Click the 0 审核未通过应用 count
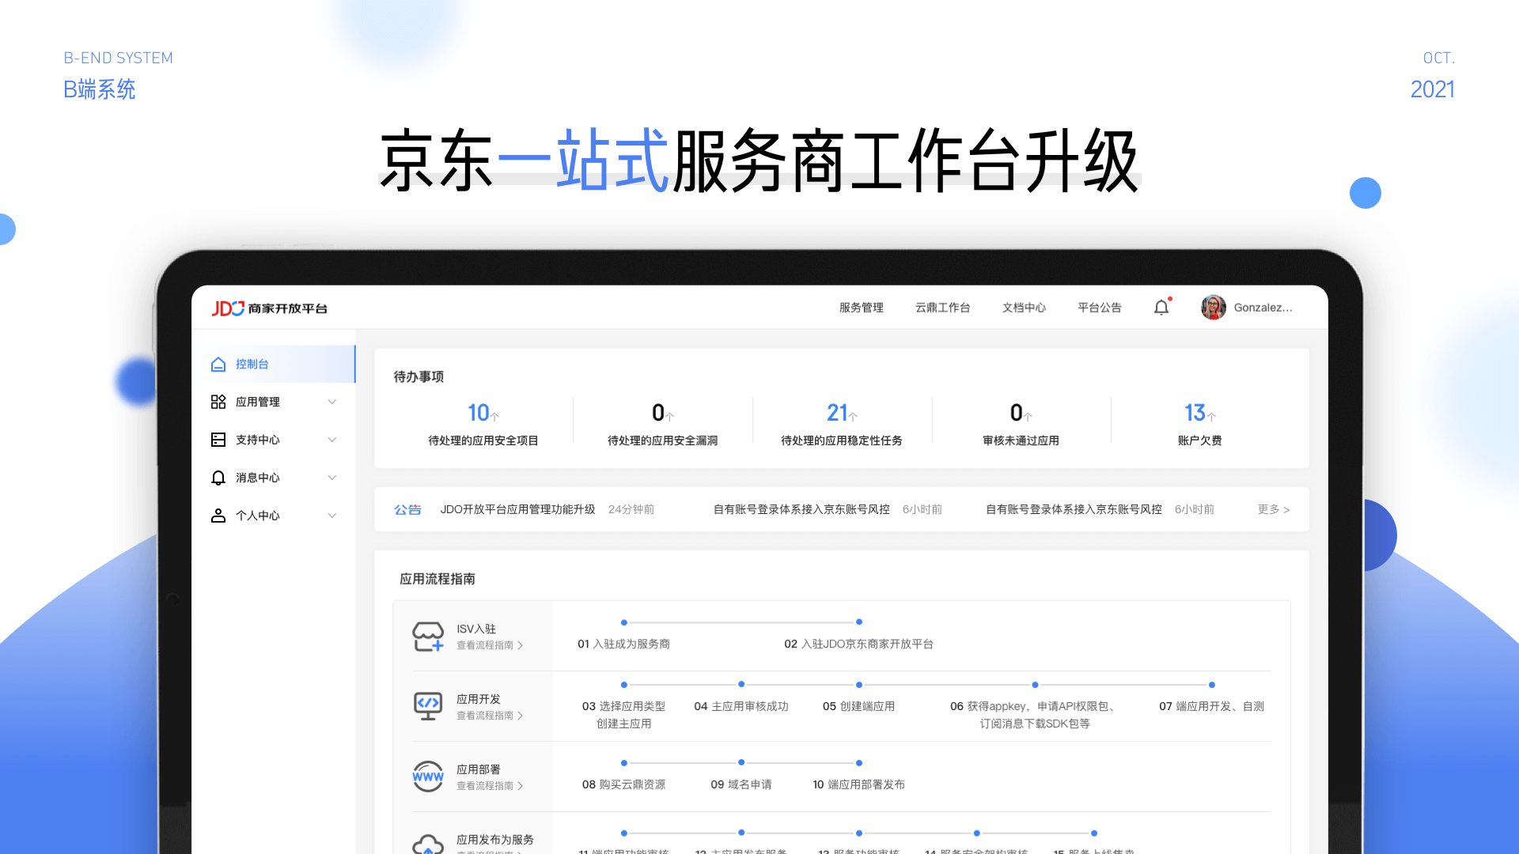Viewport: 1519px width, 854px height. pos(1021,413)
